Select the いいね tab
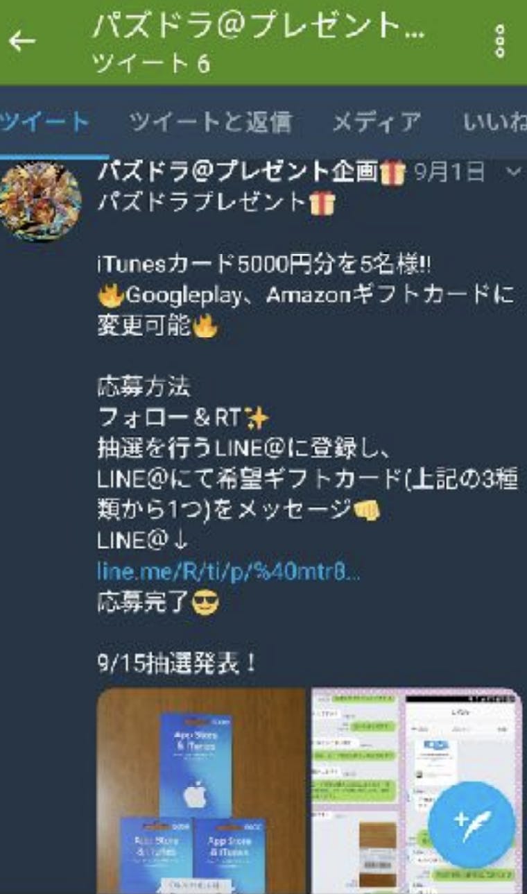Screen dimensions: 527x894 [495, 122]
